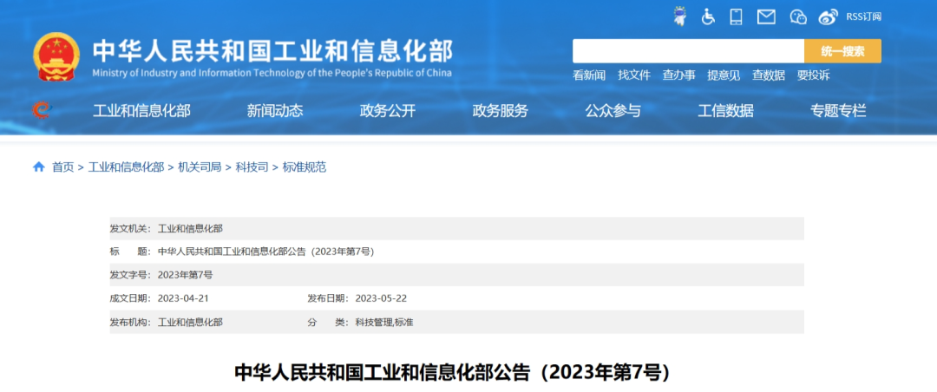Click 提意见 quick link
Image resolution: width=937 pixels, height=392 pixels.
click(x=724, y=75)
